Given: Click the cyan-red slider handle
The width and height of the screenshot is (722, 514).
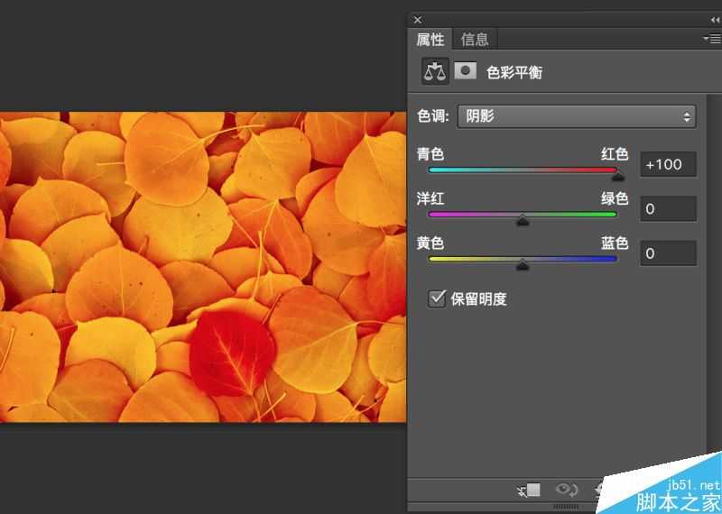Looking at the screenshot, I should [x=618, y=176].
